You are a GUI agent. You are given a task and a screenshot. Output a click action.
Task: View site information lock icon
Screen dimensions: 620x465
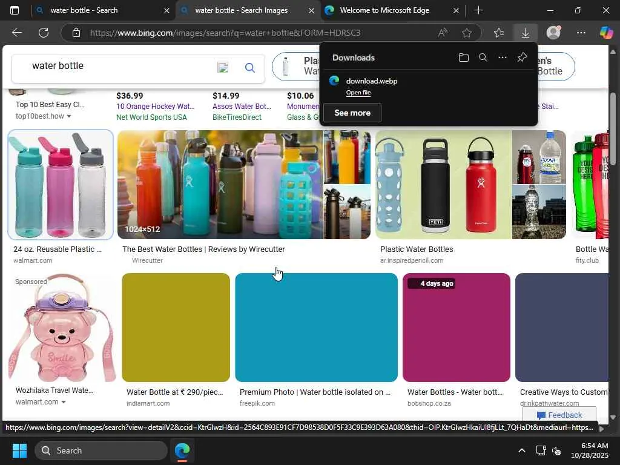coord(76,33)
